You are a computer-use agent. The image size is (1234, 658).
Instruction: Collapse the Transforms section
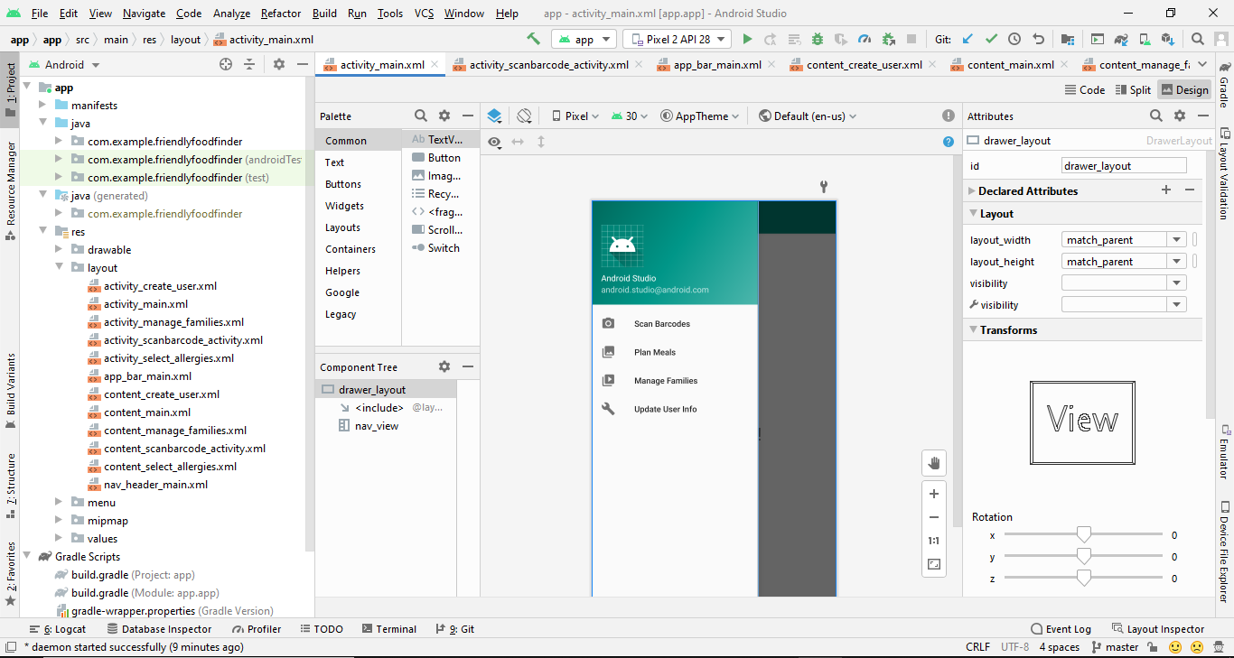972,330
